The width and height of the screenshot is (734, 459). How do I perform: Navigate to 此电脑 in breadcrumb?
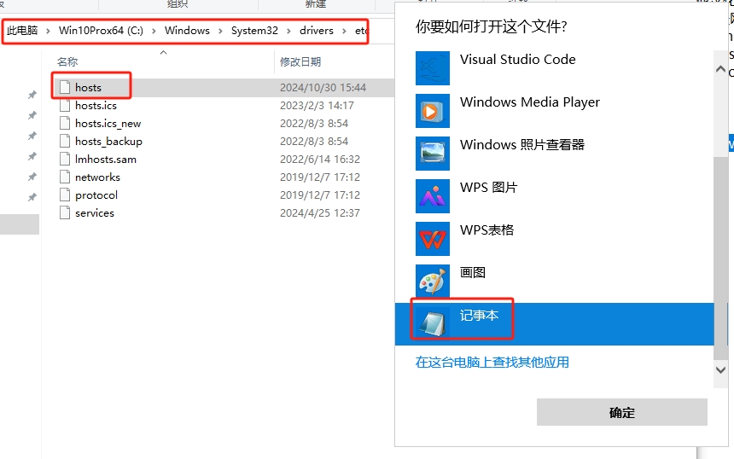(22, 31)
